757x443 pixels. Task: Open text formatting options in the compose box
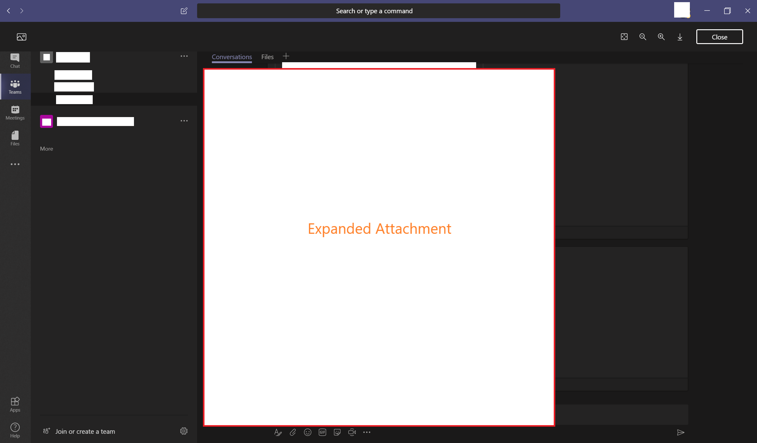point(278,432)
